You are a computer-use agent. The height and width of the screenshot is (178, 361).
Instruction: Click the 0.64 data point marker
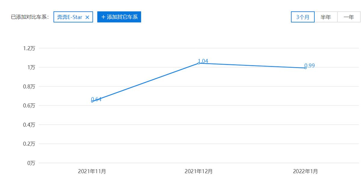click(x=92, y=101)
